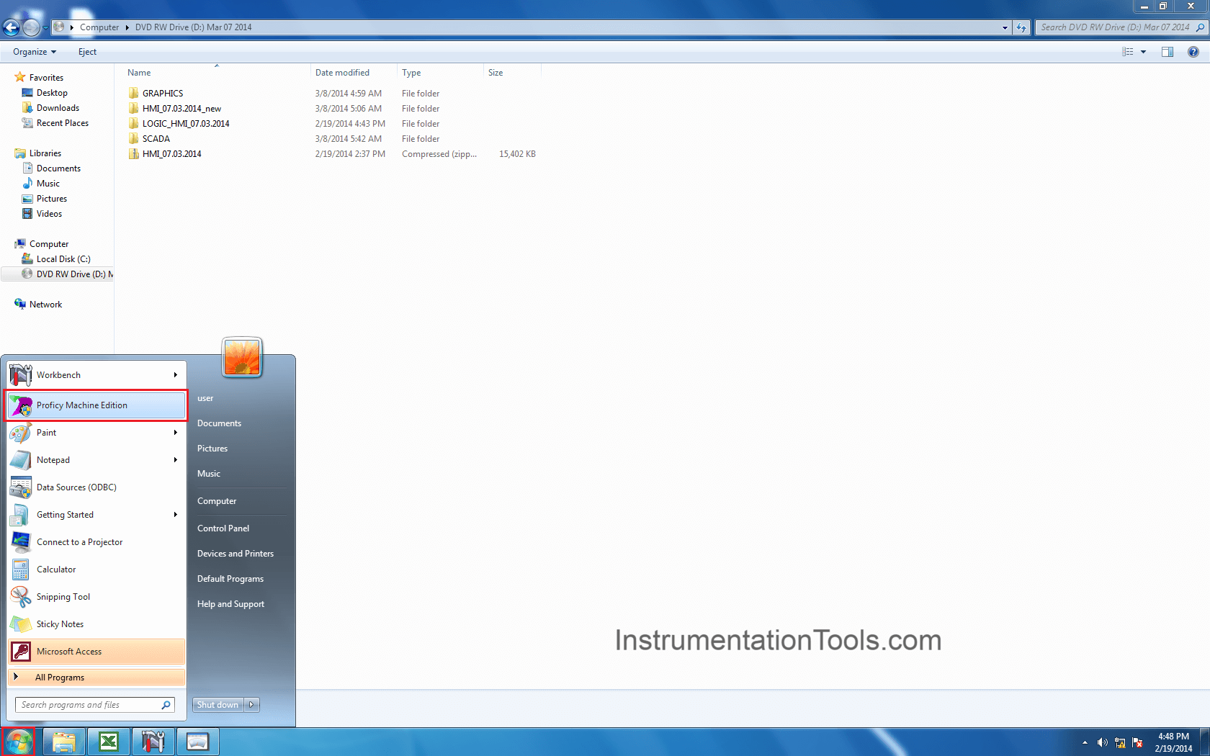Viewport: 1210px width, 756px height.
Task: Open Workbench from the taskbar
Action: pyautogui.click(x=153, y=742)
